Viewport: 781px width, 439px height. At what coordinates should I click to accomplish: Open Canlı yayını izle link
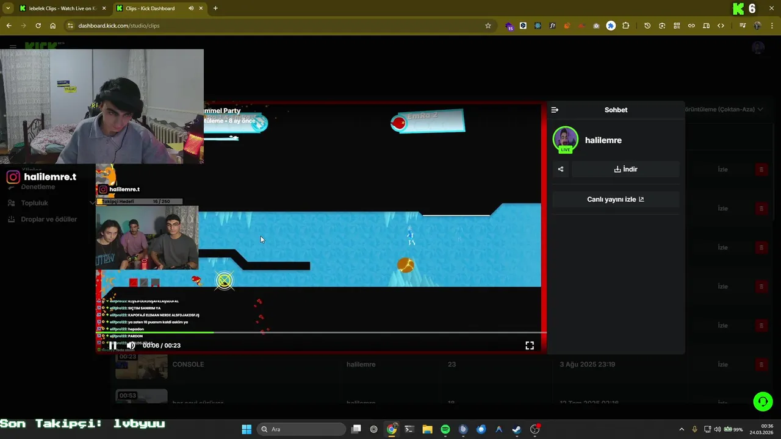[616, 199]
